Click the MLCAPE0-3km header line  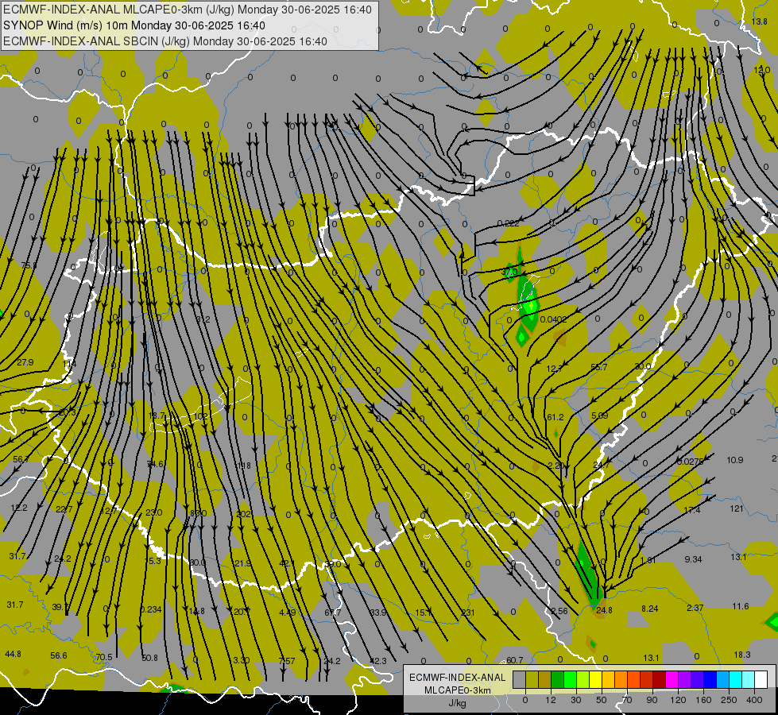coord(187,10)
